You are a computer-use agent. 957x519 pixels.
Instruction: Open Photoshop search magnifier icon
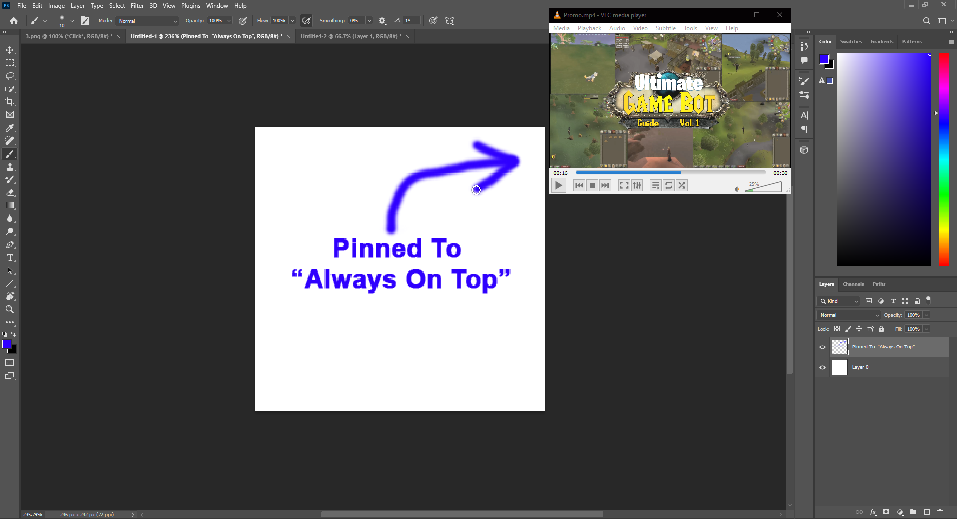(926, 21)
